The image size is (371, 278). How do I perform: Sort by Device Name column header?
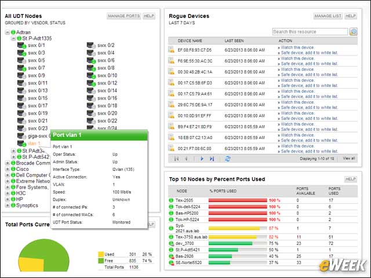[x=190, y=41]
